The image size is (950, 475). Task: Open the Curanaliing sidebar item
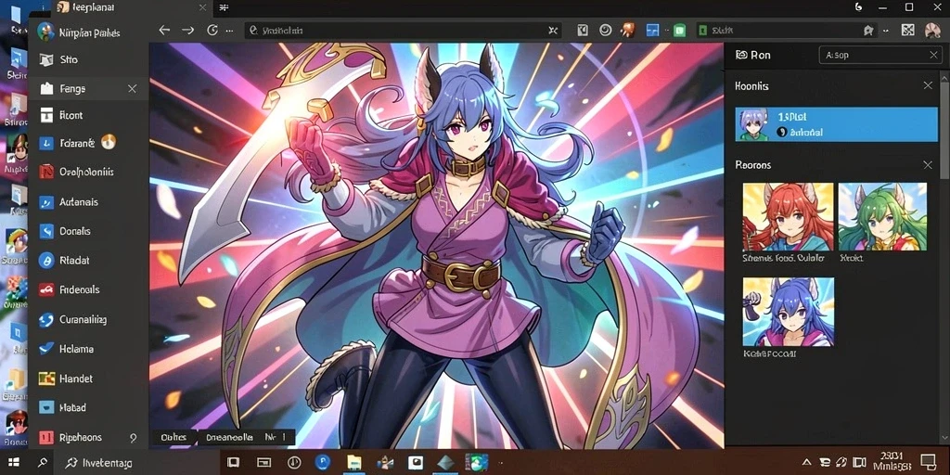[88, 319]
